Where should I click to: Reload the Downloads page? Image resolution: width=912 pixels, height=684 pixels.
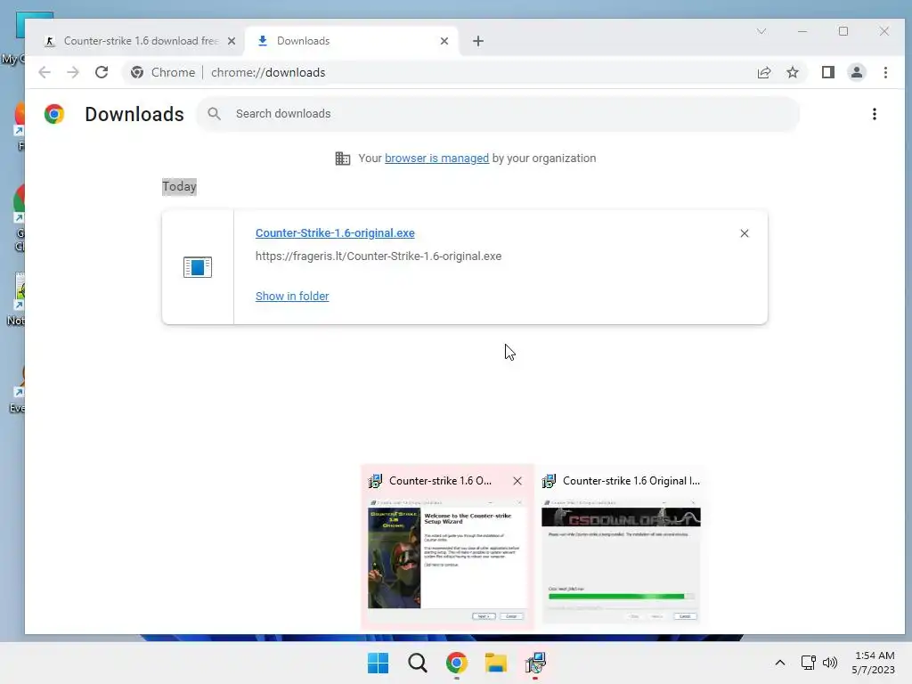102,72
